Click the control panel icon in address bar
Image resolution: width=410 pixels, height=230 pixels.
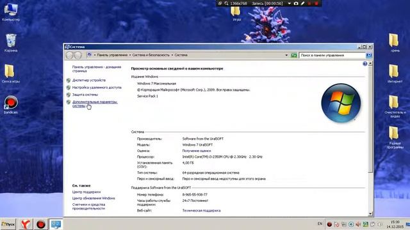tap(90, 55)
